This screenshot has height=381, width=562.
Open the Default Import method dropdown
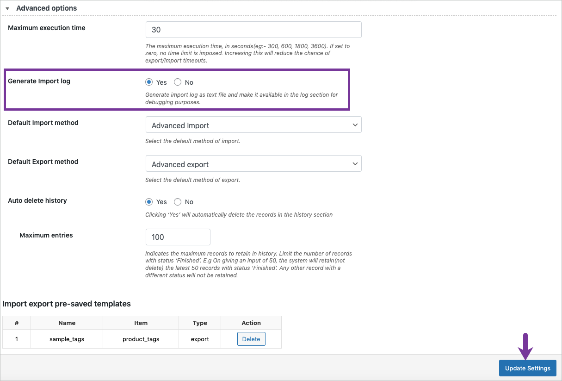(x=253, y=125)
